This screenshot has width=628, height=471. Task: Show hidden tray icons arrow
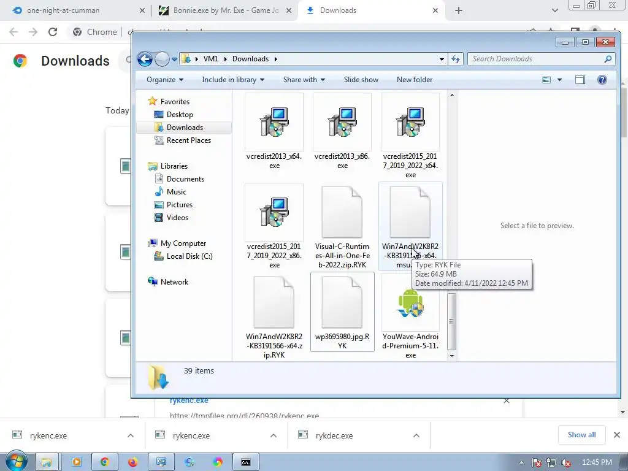[x=521, y=462]
